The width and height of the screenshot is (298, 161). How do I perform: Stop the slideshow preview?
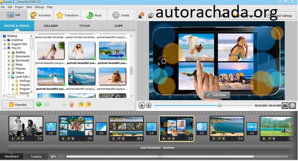[149, 105]
